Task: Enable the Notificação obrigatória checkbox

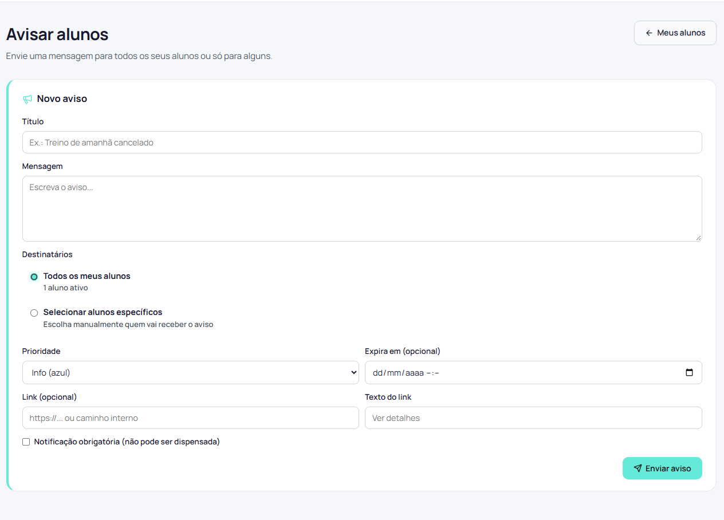Action: (26, 442)
